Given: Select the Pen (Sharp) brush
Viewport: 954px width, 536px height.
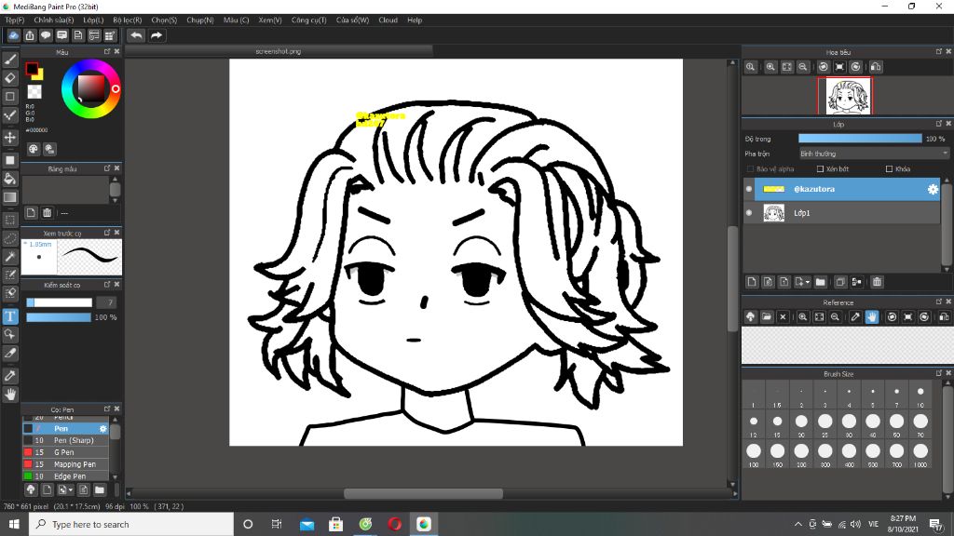Looking at the screenshot, I should (x=66, y=440).
